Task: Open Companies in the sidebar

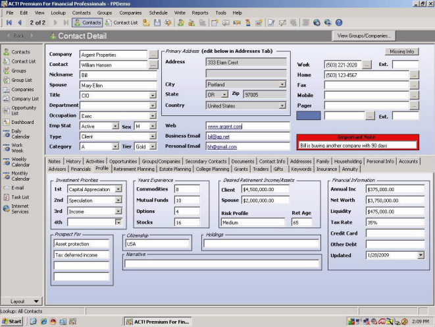Action: (18, 90)
